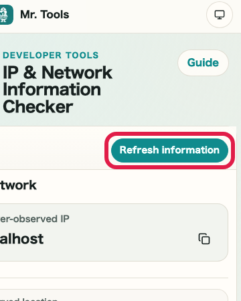Select the DEVELOPER TOOLS category label

coord(51,56)
